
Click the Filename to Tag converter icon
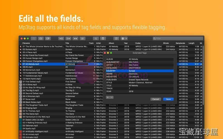[68, 38]
